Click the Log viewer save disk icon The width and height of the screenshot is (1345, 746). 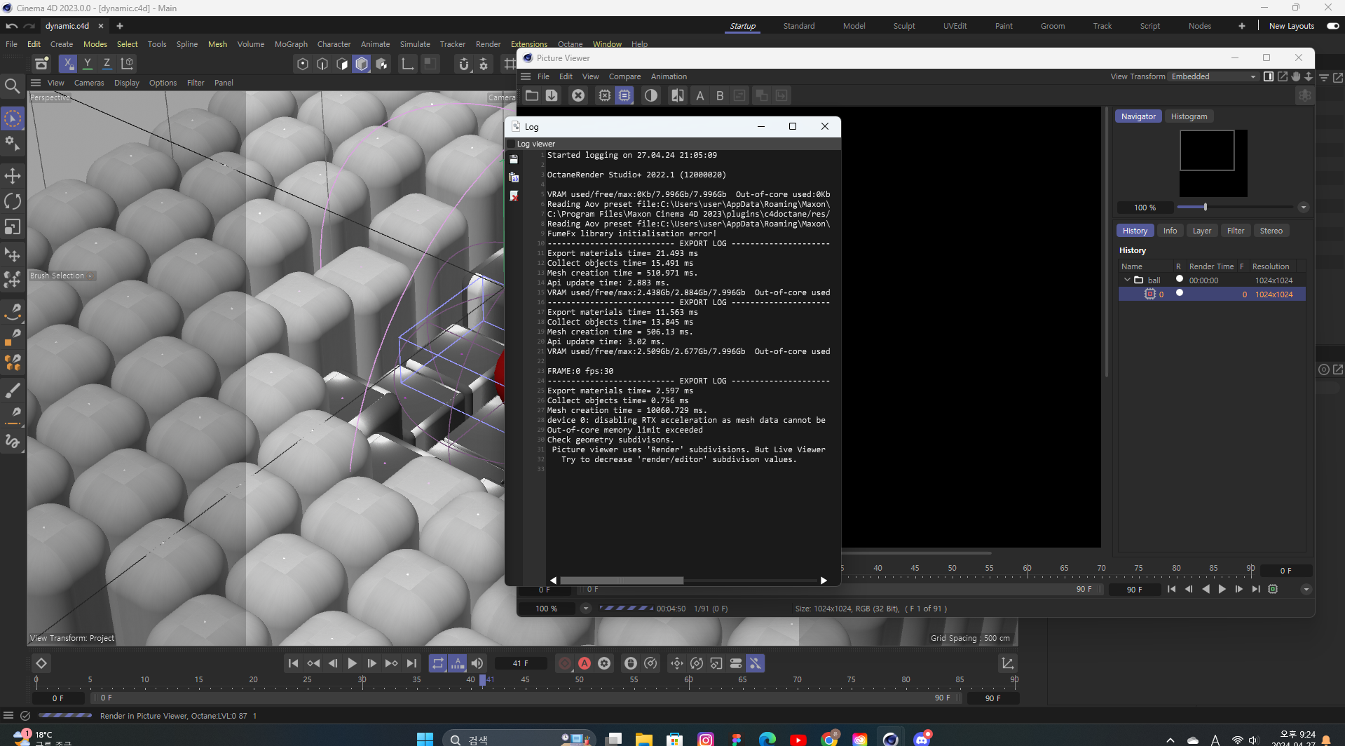(514, 159)
